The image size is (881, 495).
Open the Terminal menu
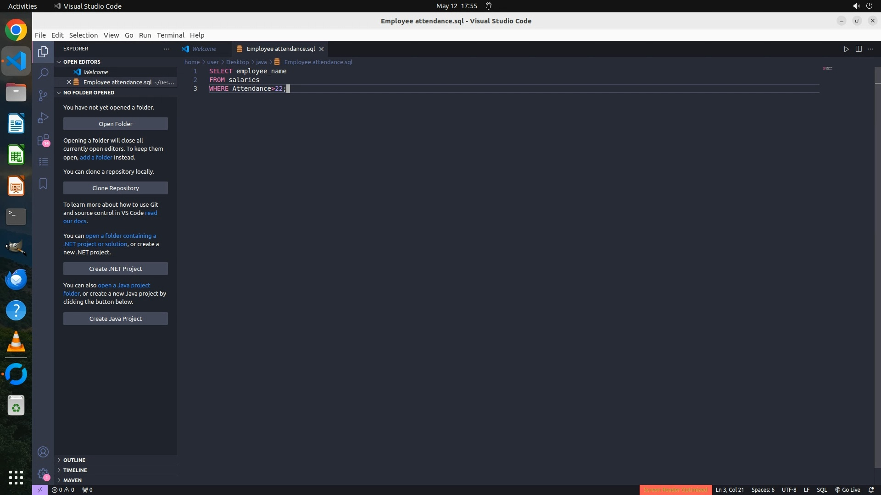coord(170,35)
